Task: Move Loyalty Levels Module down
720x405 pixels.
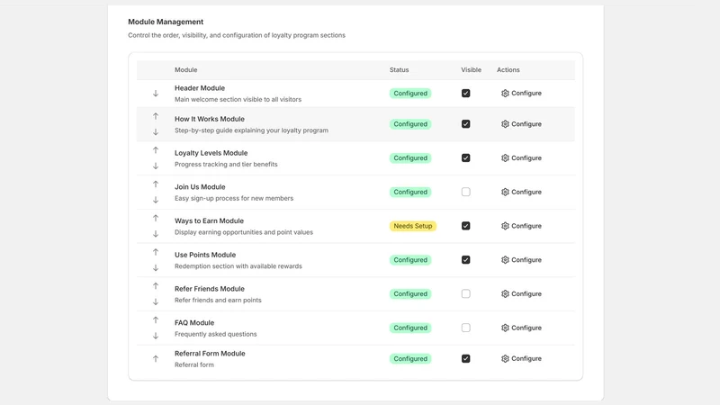Action: 156,166
